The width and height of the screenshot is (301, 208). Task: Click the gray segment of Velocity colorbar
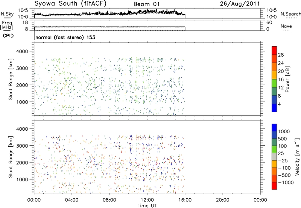pos(274,157)
